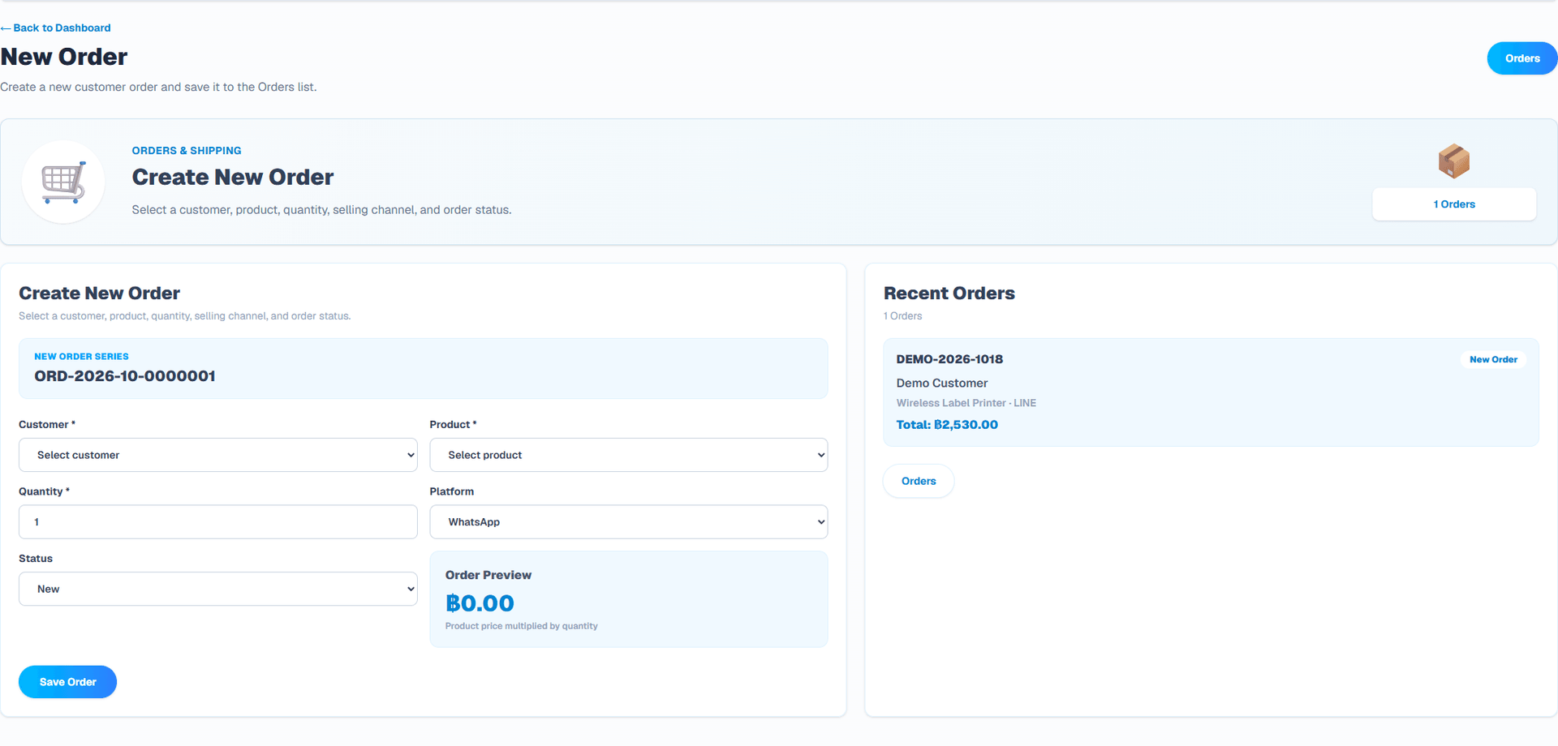
Task: Click the 1 Orders counter button
Action: pos(1454,204)
